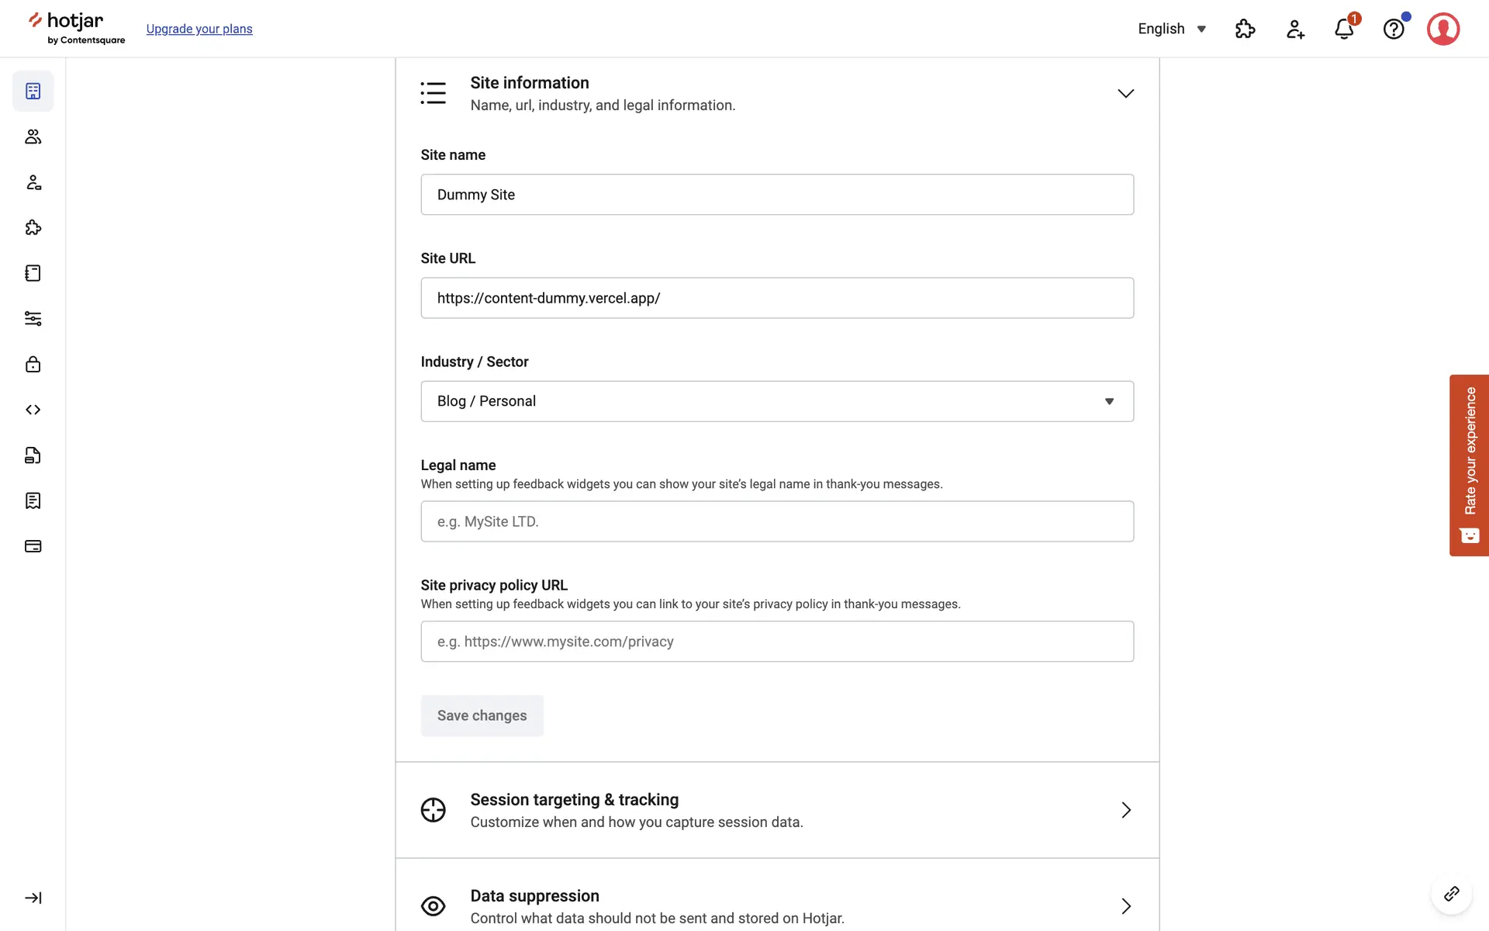The width and height of the screenshot is (1489, 931).
Task: Click the copy link floating icon
Action: coord(1451,894)
